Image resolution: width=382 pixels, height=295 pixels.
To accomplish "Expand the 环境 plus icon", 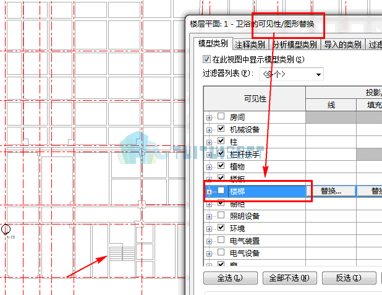I will (x=209, y=229).
